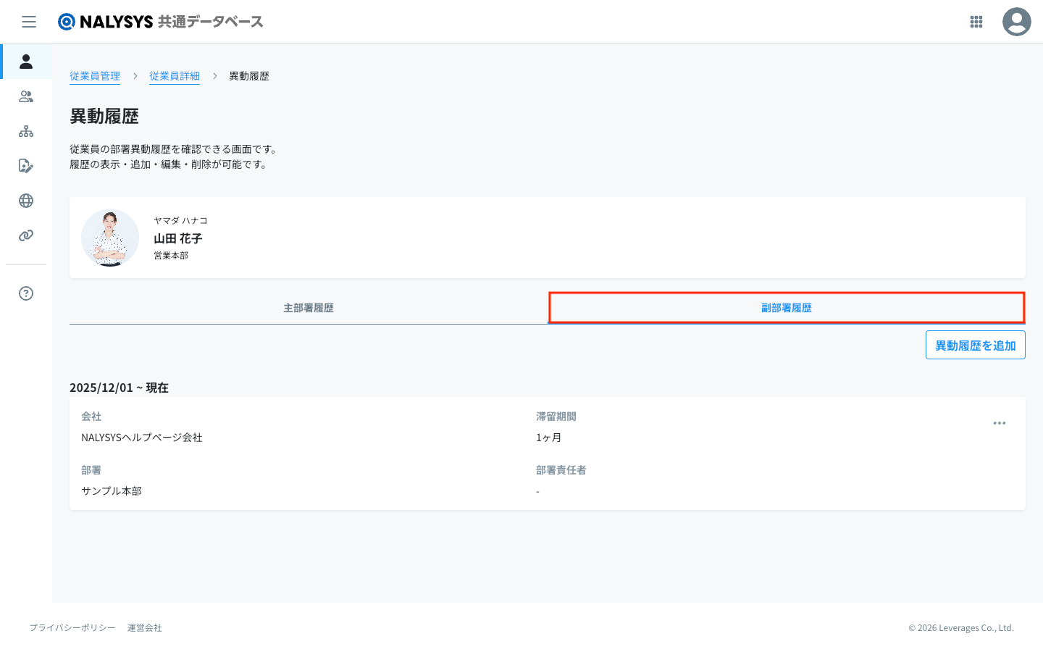This screenshot has width=1043, height=652.
Task: Expand the three-dot menu on history card
Action: click(999, 423)
